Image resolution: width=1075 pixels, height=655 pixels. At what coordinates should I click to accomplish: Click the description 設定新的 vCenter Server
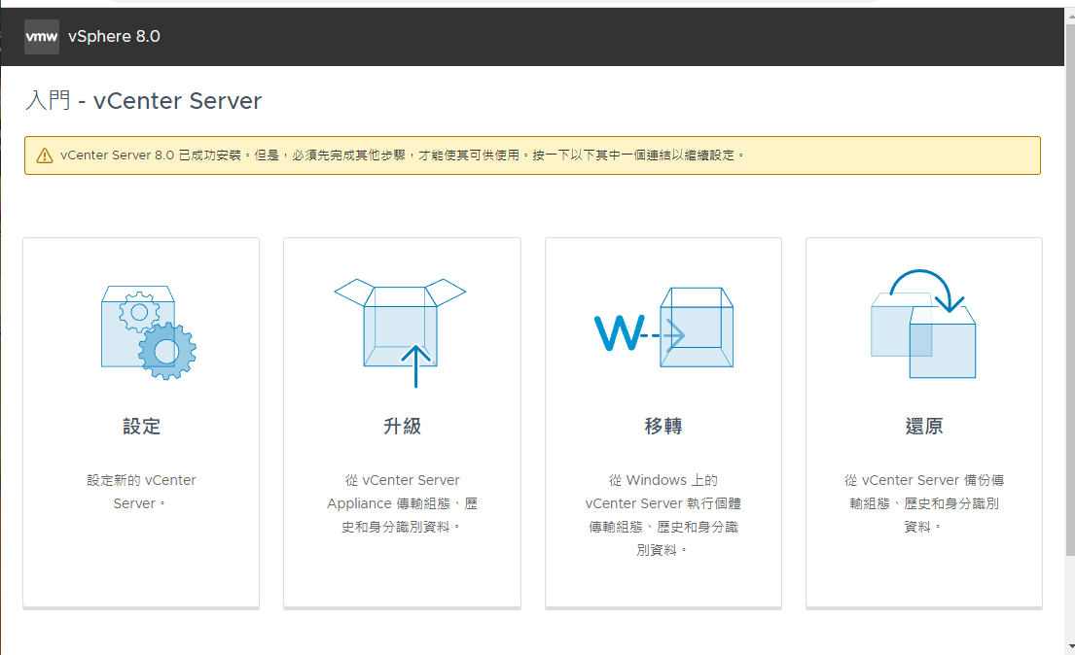click(141, 492)
